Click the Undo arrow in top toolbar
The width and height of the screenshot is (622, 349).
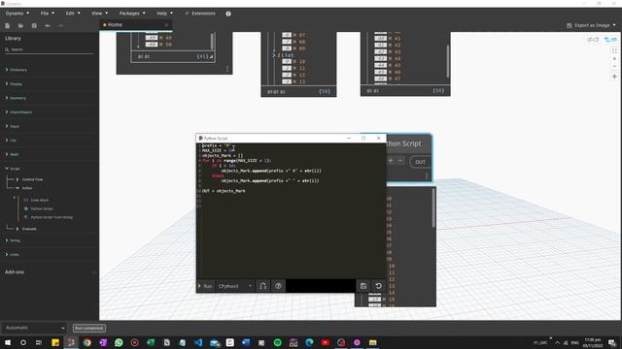[48, 26]
